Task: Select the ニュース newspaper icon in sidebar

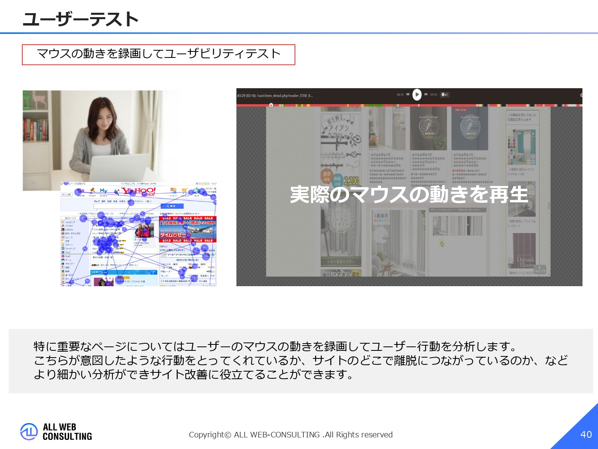Action: (63, 237)
